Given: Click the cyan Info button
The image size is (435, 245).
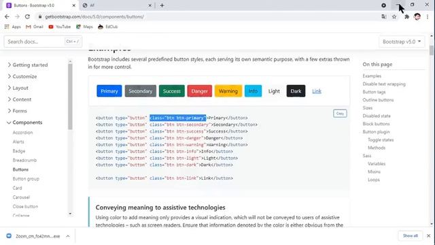Looking at the screenshot, I should pos(253,91).
